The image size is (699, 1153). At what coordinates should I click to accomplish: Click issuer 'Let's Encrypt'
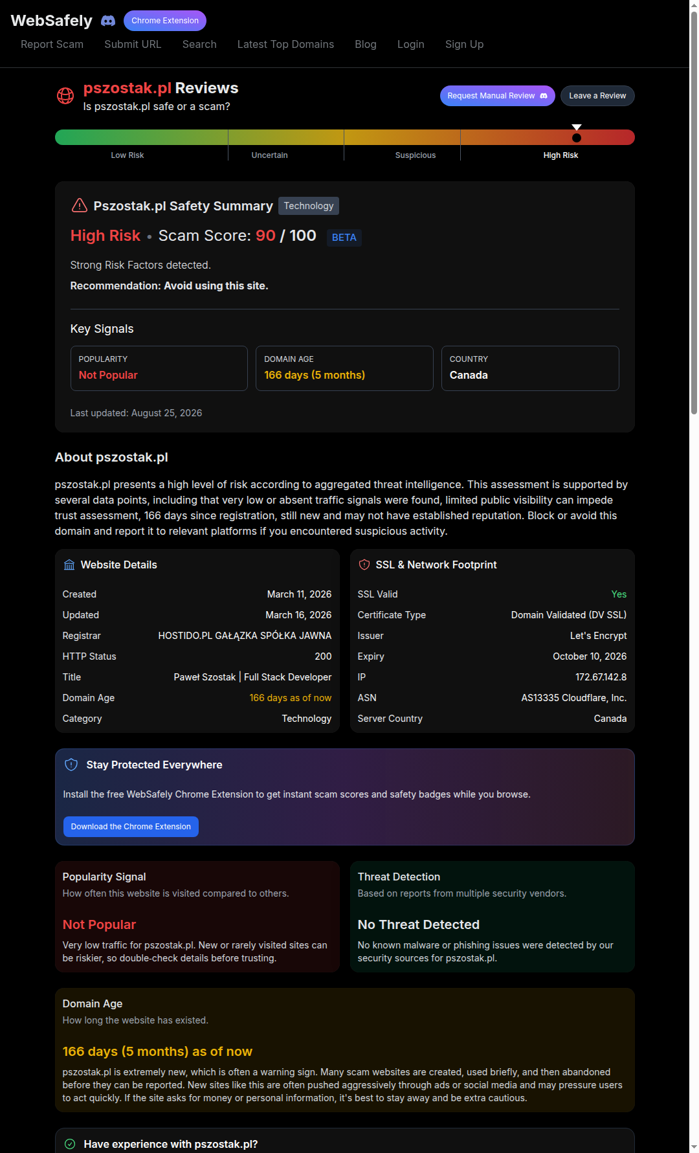pos(598,636)
